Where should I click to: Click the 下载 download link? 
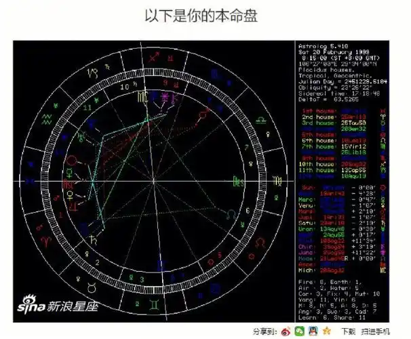pyautogui.click(x=348, y=332)
